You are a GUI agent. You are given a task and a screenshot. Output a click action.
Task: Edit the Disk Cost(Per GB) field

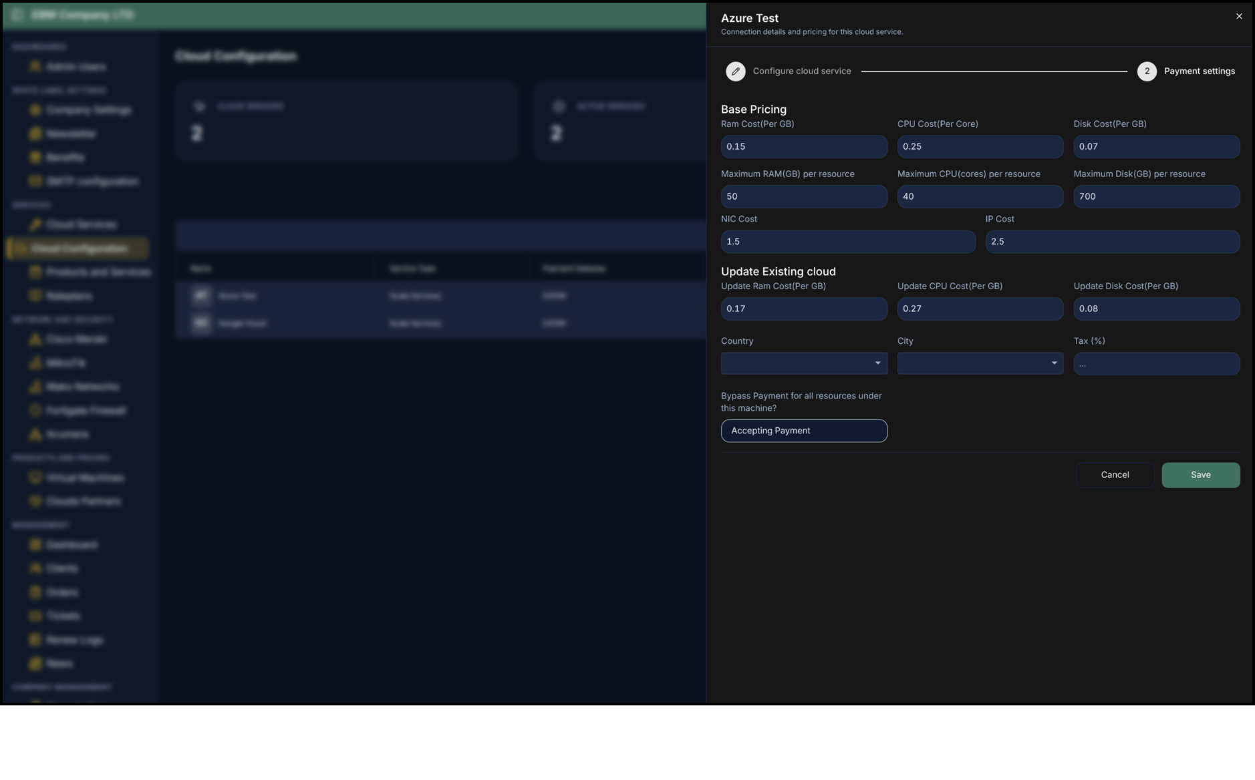point(1156,147)
